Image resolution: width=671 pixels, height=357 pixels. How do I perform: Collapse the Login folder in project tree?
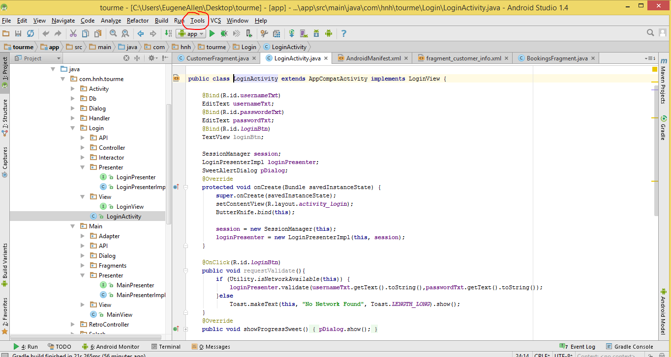click(x=73, y=128)
